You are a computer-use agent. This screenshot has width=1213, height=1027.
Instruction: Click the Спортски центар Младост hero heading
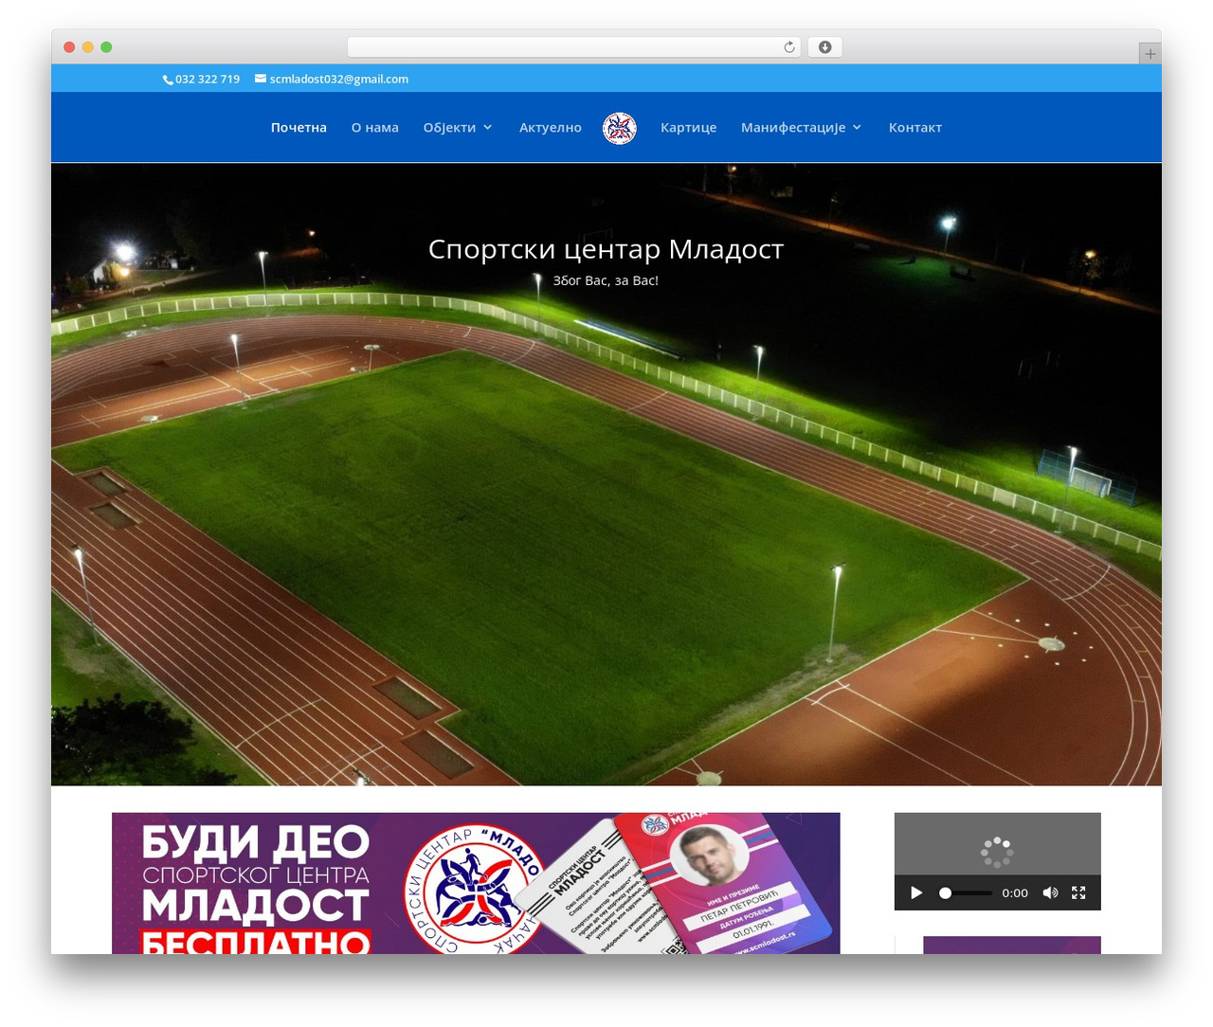(x=606, y=249)
